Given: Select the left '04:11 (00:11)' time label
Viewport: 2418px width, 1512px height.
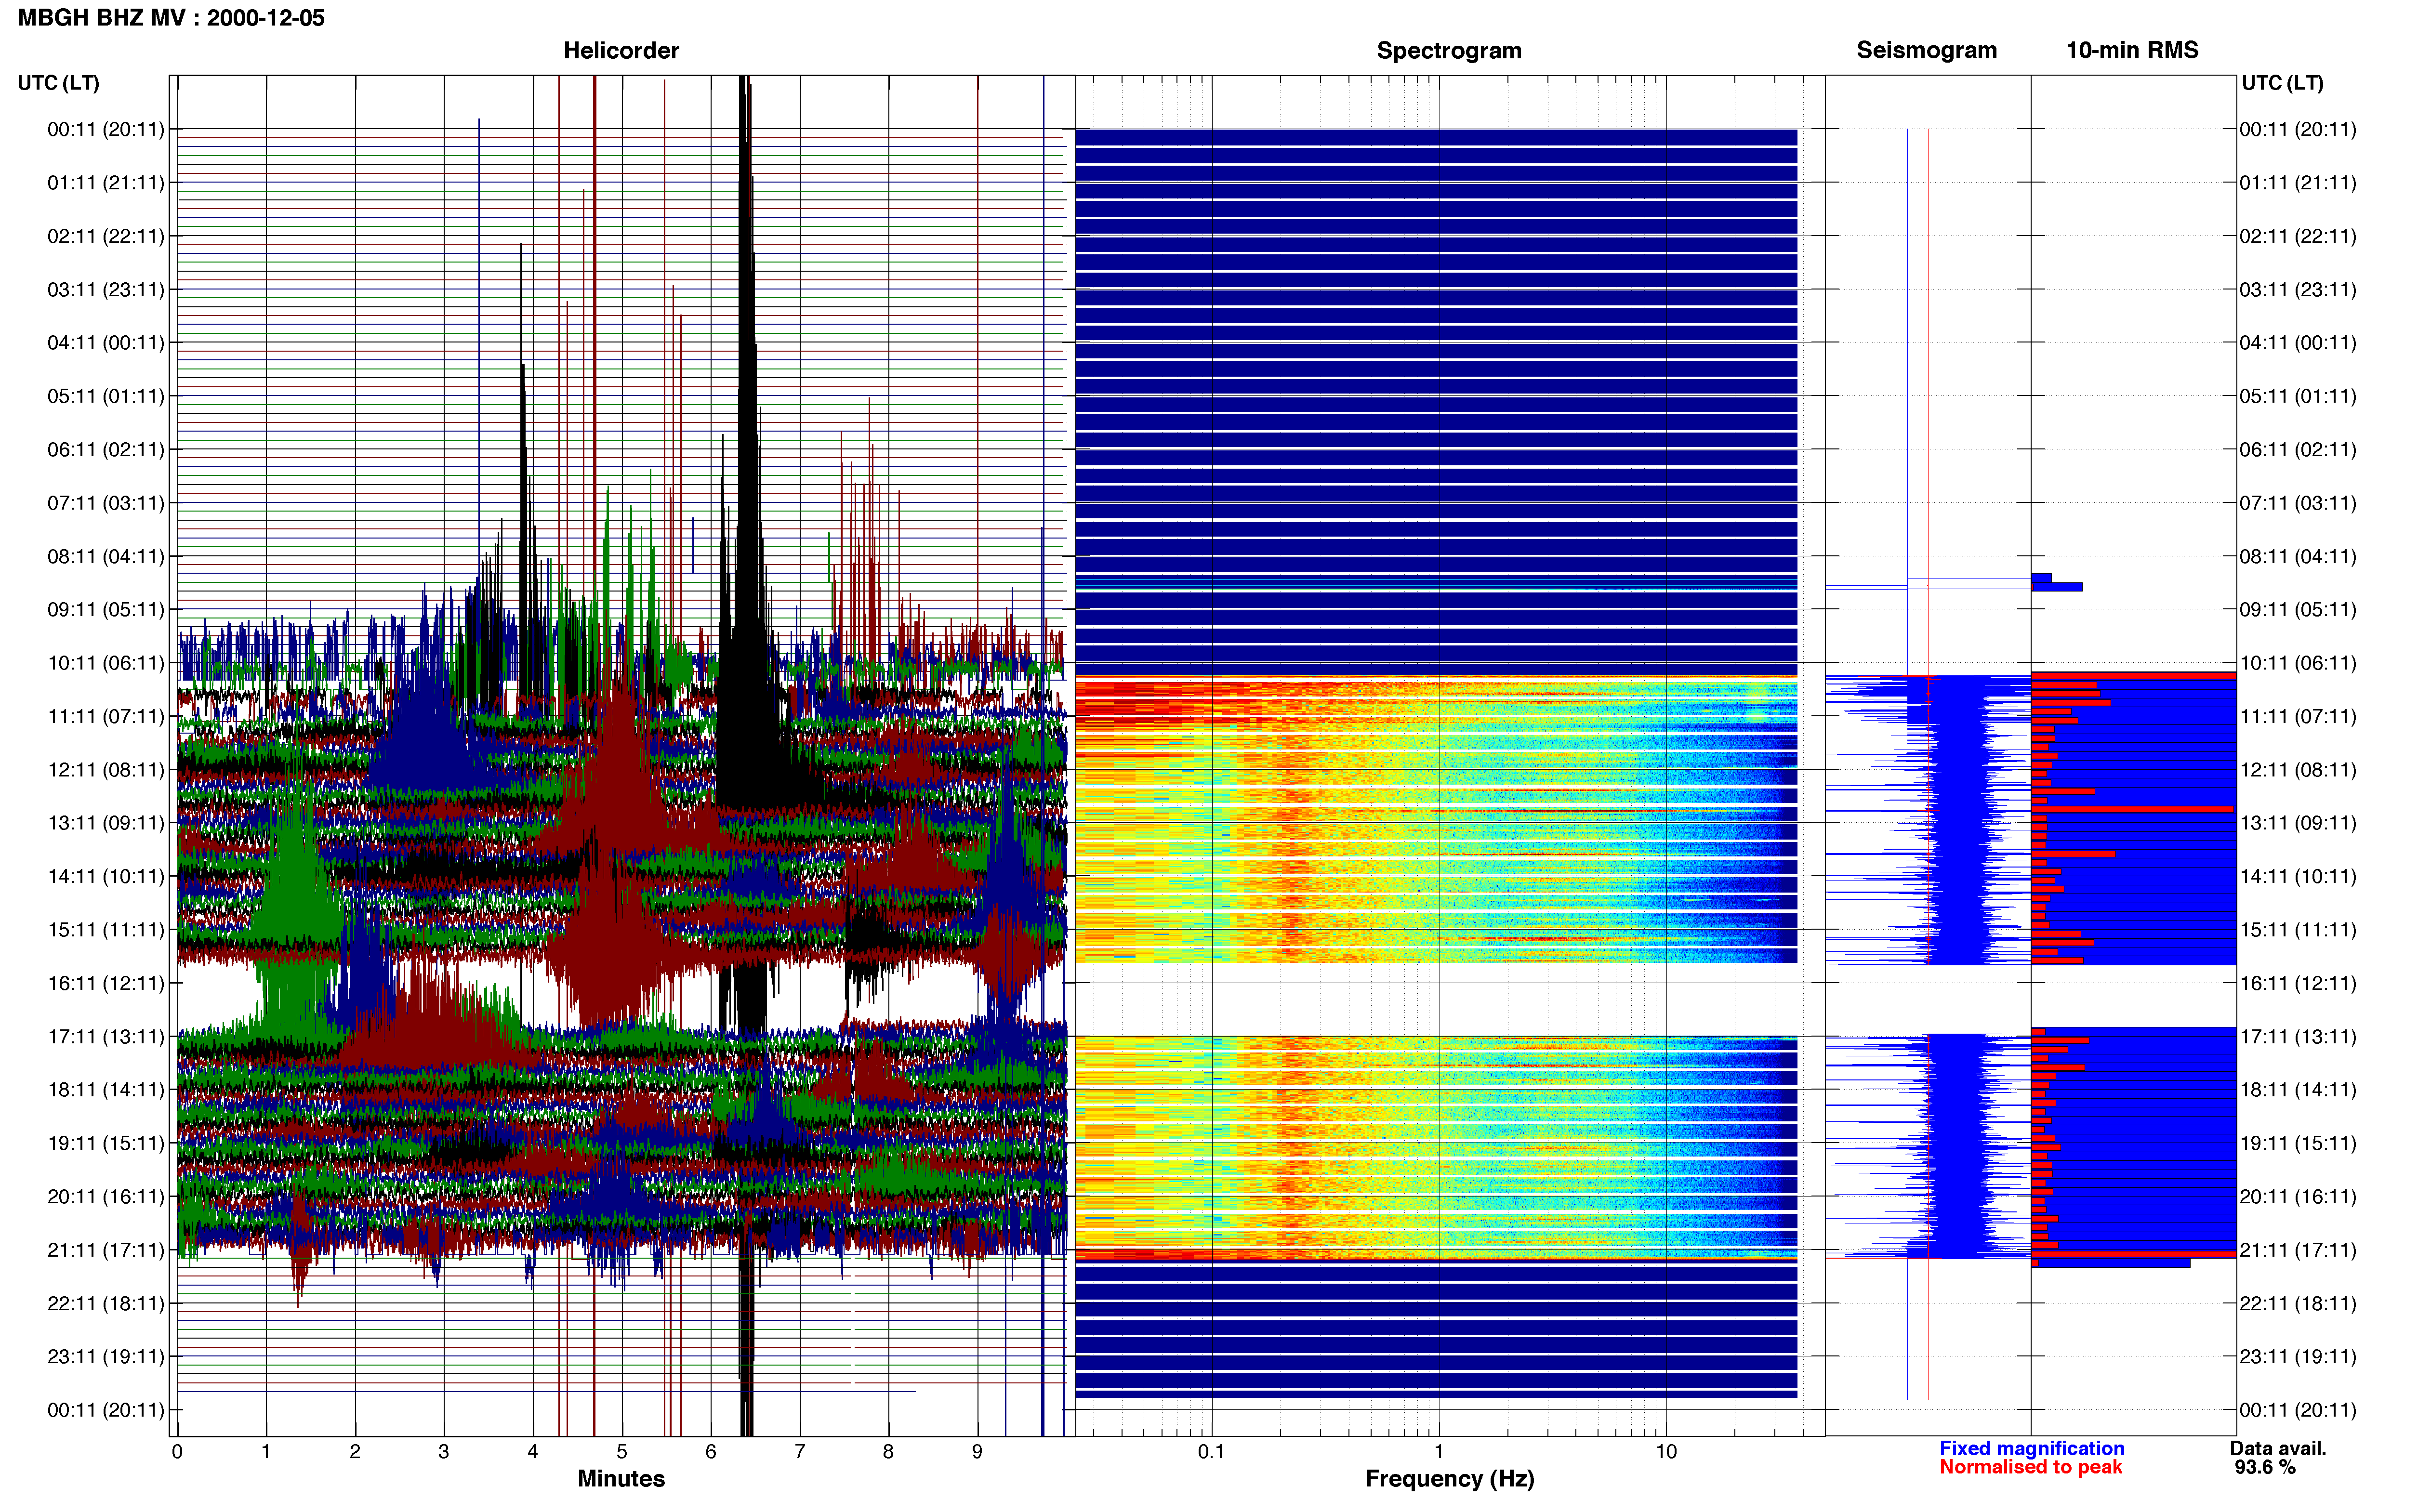Looking at the screenshot, I should [x=106, y=343].
